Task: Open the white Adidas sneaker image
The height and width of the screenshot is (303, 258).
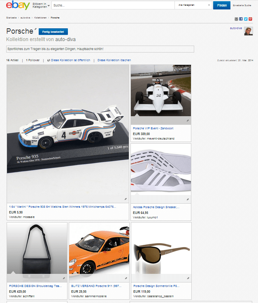Action: [x=161, y=169]
